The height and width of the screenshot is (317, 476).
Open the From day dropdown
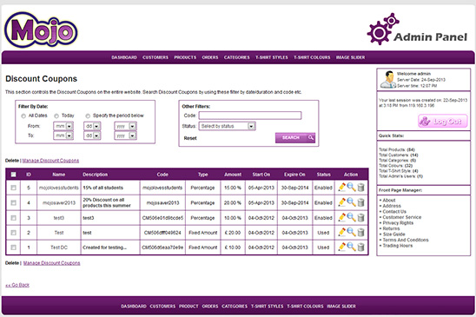(x=92, y=126)
